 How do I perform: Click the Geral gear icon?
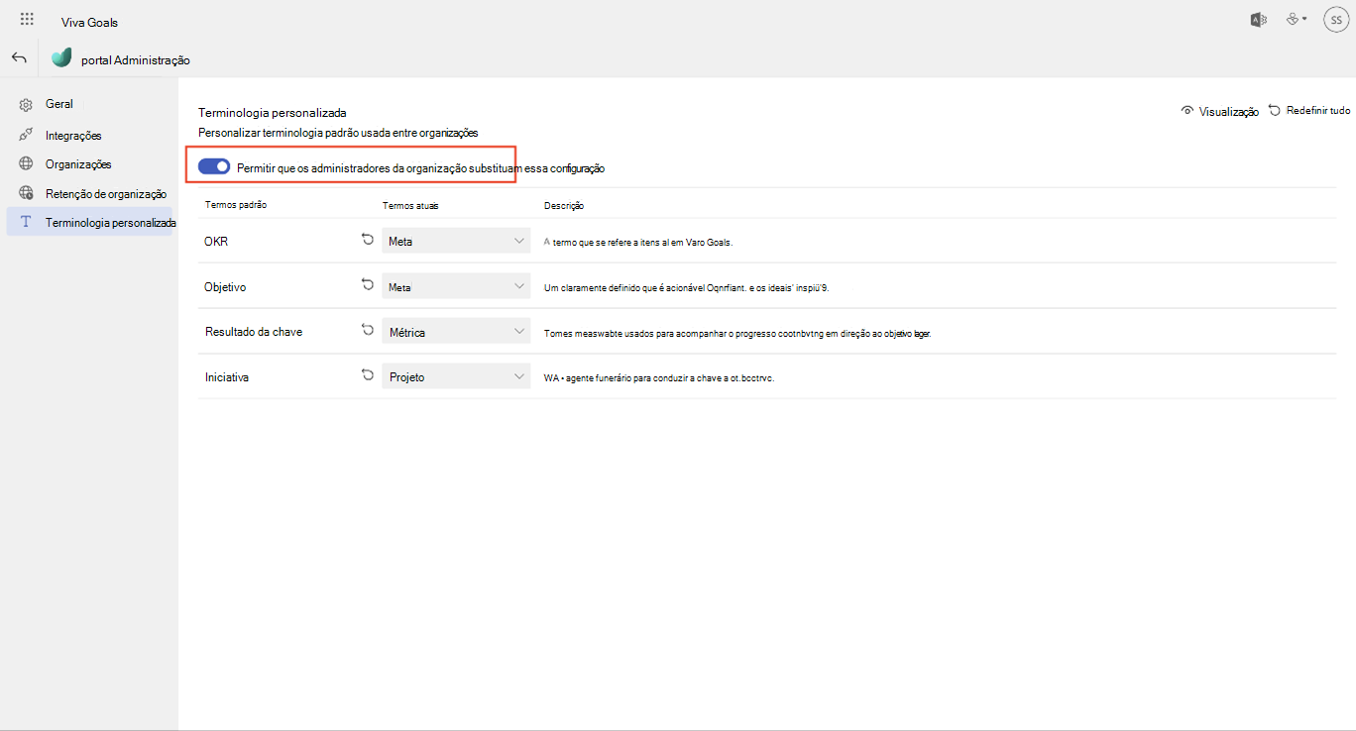point(27,104)
